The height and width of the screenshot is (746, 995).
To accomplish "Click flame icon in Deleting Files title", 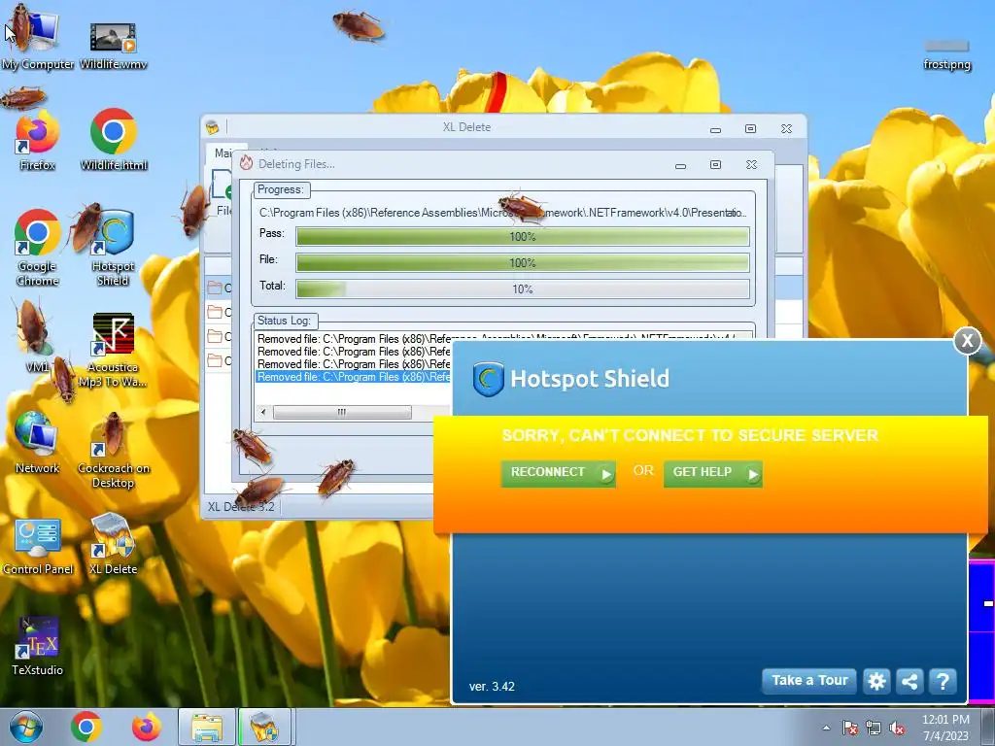I will (246, 163).
